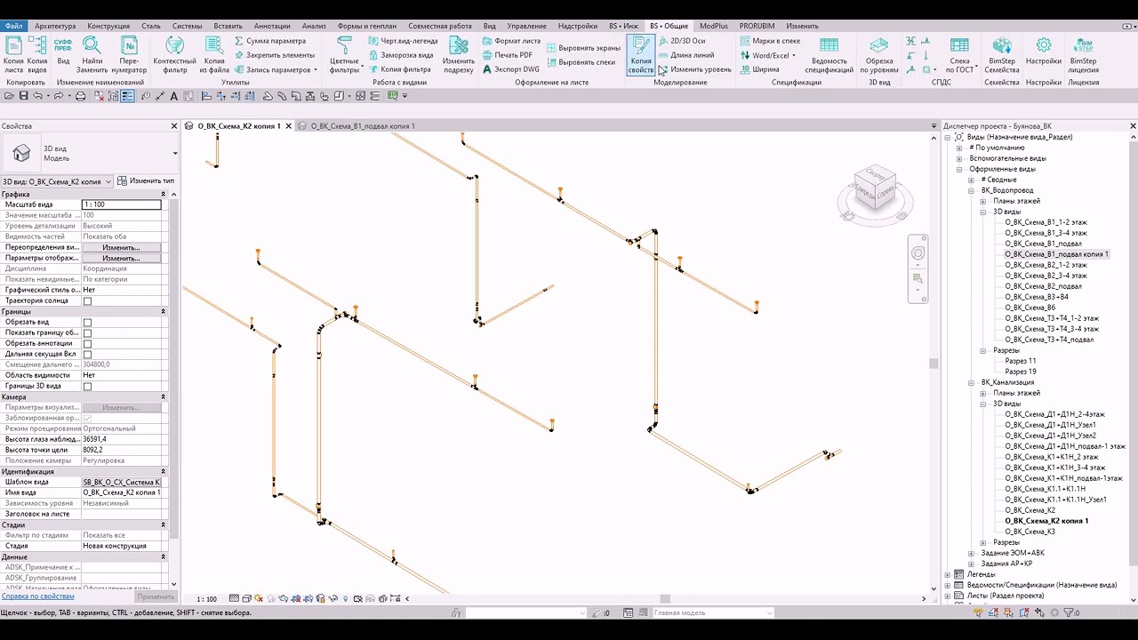The image size is (1138, 640).
Task: Collapse the Камера properties group
Action: tap(164, 396)
